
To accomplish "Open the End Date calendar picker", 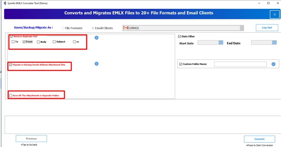I will coord(274,43).
